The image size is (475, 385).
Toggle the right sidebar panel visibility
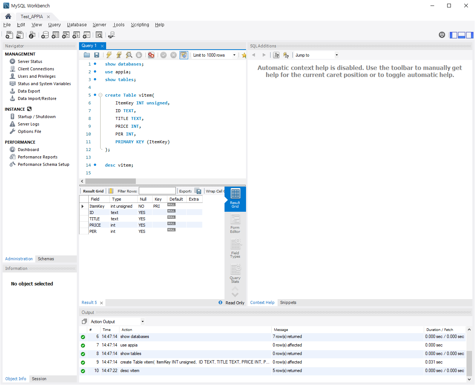(470, 35)
